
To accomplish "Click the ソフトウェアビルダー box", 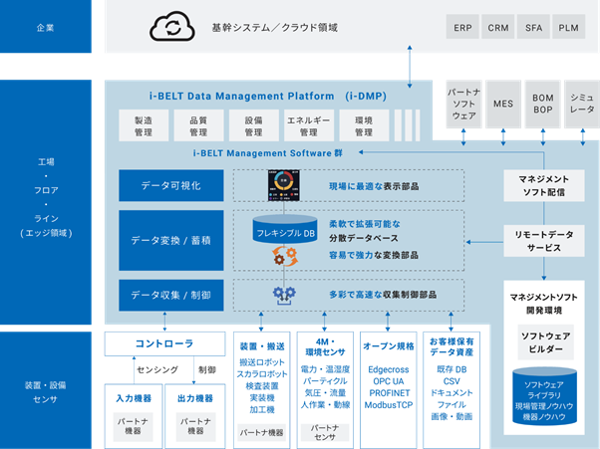I will [545, 342].
